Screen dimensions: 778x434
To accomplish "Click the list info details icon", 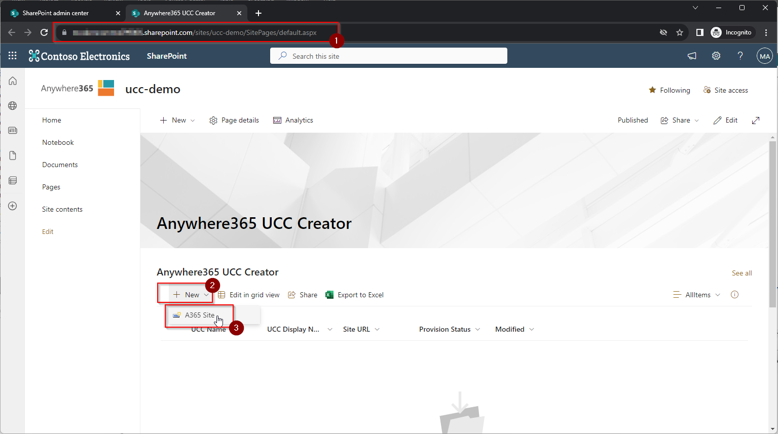I will click(734, 295).
